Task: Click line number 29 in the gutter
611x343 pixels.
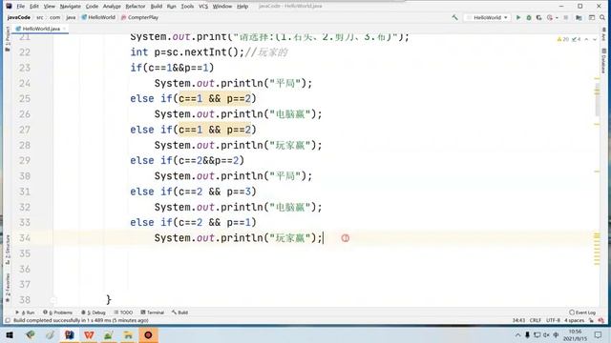Action: coord(25,161)
